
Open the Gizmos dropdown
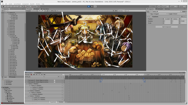point(121,11)
